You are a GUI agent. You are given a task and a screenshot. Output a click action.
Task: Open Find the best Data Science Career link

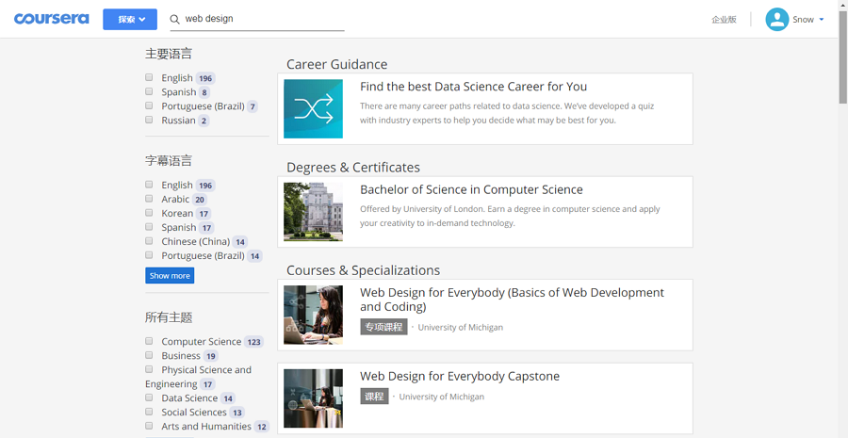pyautogui.click(x=473, y=87)
